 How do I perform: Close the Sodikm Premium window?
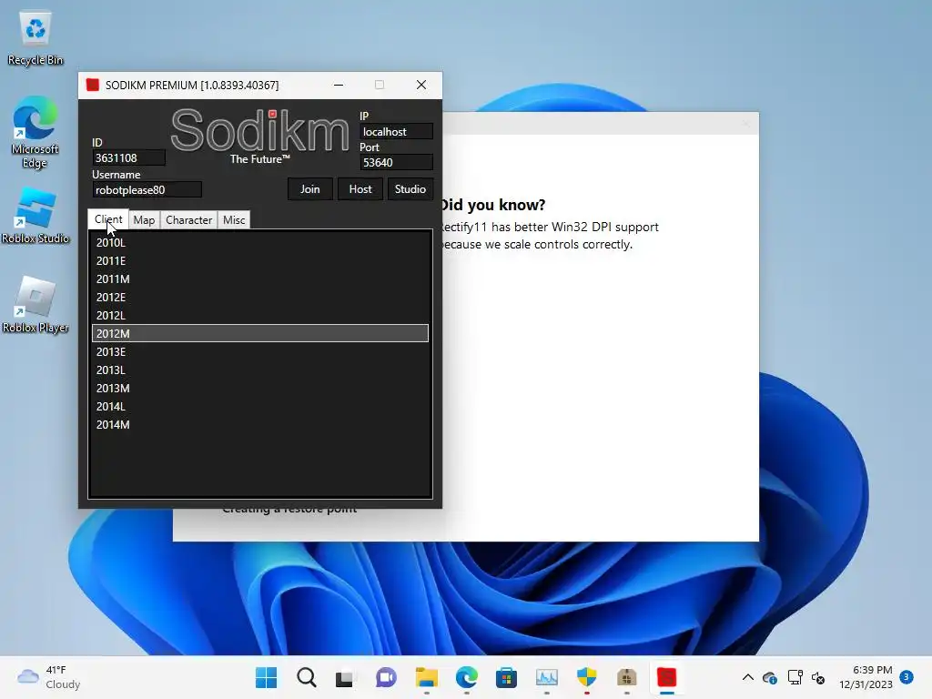421,85
